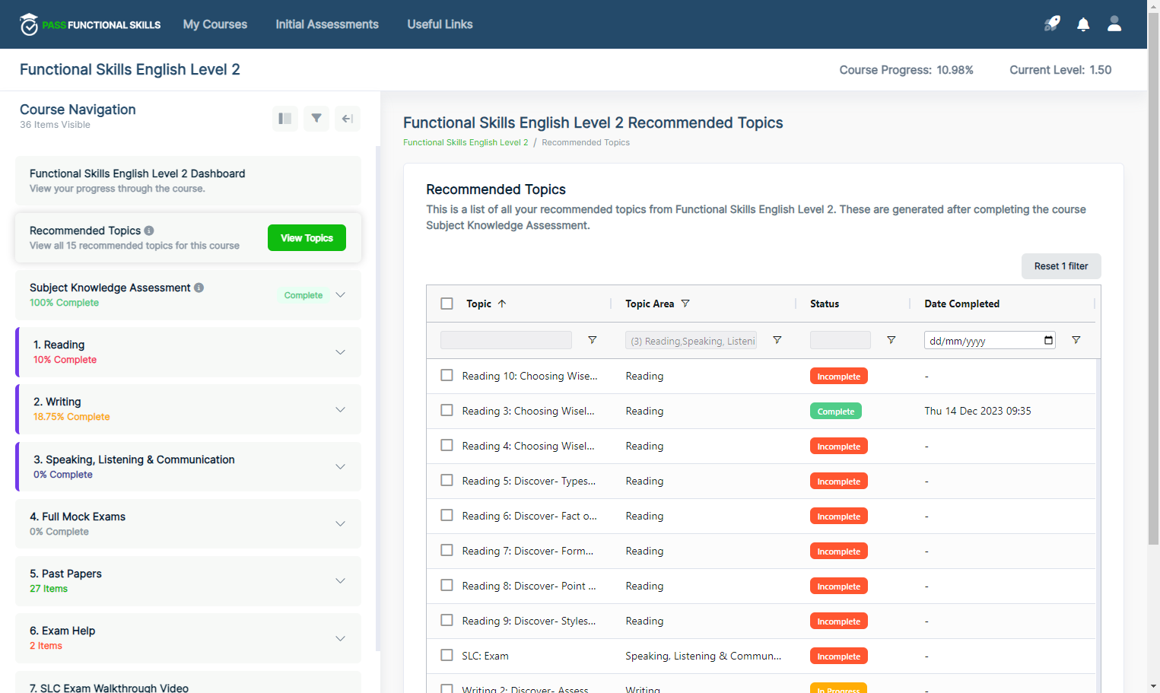
Task: Open Useful Links menu
Action: click(440, 24)
